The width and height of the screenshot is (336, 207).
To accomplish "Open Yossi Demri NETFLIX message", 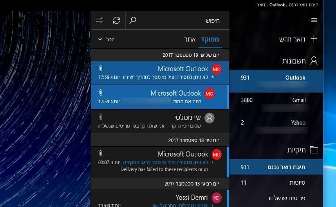I will [x=160, y=199].
